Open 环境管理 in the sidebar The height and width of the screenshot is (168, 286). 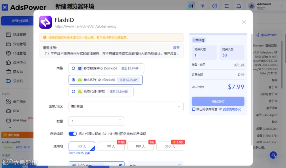click(x=16, y=35)
